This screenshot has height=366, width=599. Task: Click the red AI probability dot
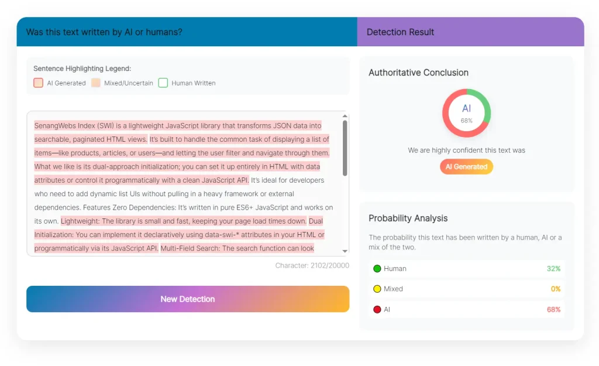point(377,309)
